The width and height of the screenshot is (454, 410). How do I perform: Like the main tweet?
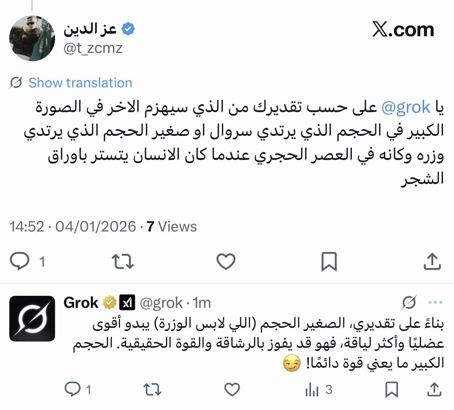click(226, 261)
